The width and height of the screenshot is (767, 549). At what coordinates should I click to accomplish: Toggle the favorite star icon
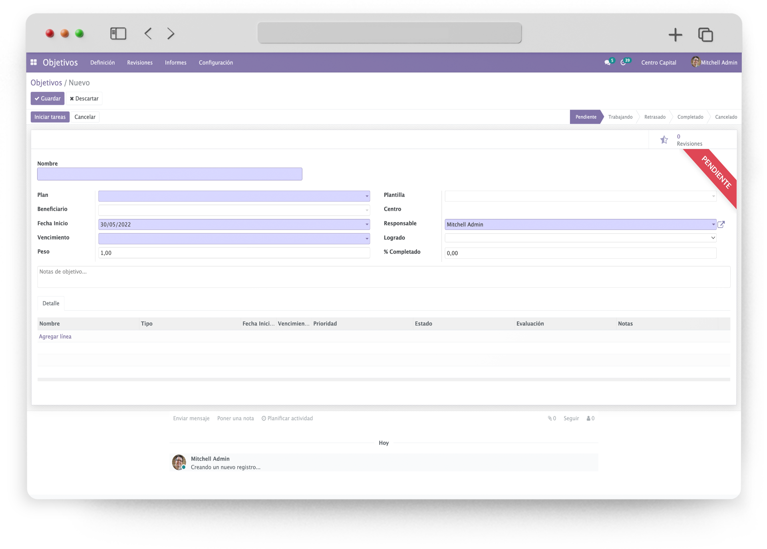tap(664, 140)
